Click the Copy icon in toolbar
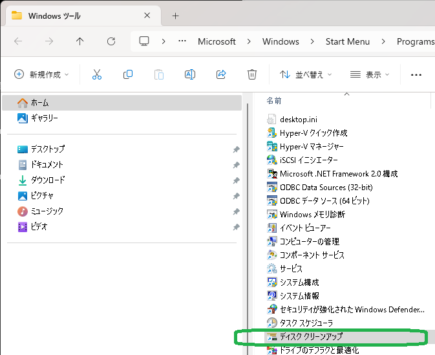This screenshot has width=435, height=355. tap(128, 74)
